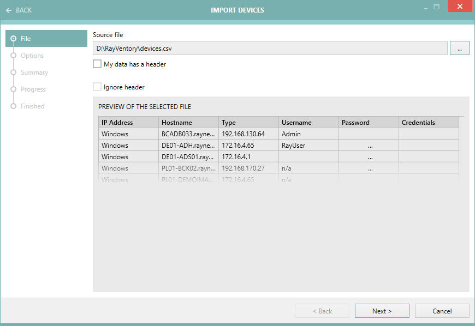Screen dimensions: 475x326
Task: Enable My data has a header checkbox
Action: click(97, 64)
